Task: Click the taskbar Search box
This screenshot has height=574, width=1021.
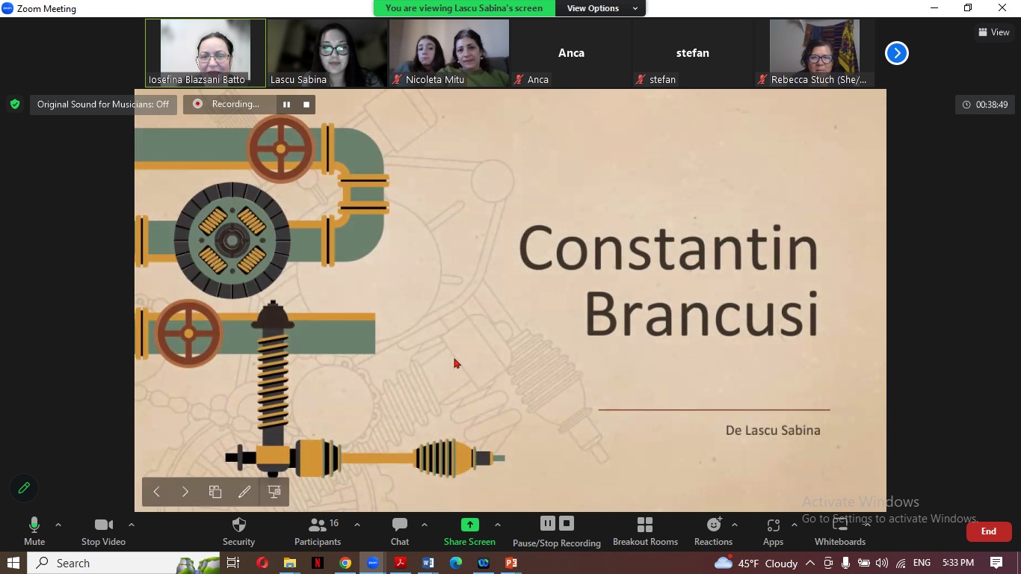Action: [x=124, y=563]
